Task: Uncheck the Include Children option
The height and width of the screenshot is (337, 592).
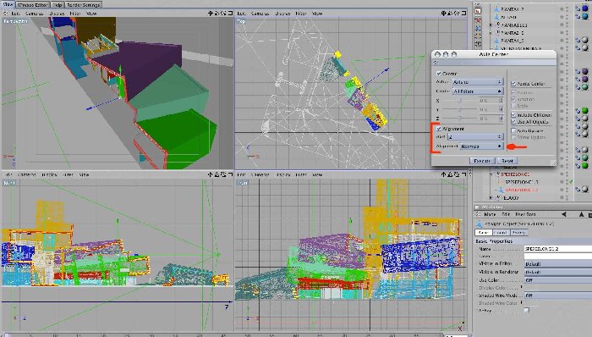Action: tap(513, 114)
